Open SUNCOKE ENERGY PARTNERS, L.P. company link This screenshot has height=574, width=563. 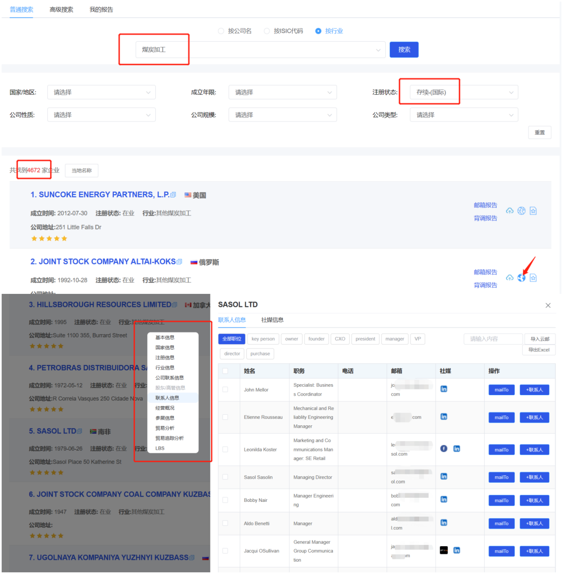click(100, 195)
